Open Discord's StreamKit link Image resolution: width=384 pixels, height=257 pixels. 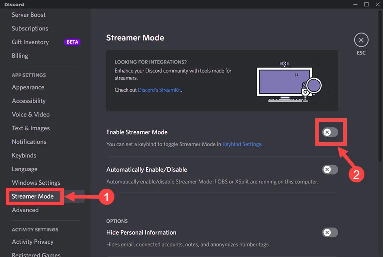click(x=160, y=90)
